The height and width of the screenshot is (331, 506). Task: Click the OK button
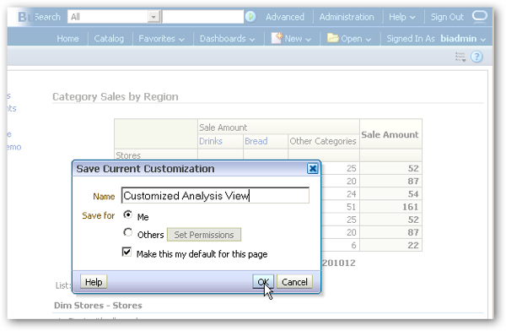tap(263, 282)
